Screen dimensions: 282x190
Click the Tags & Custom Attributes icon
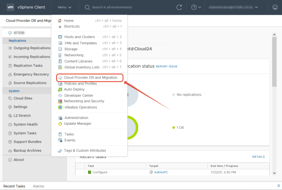(60, 151)
